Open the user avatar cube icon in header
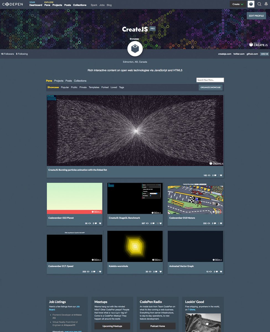The image size is (270, 332). coord(251,4)
